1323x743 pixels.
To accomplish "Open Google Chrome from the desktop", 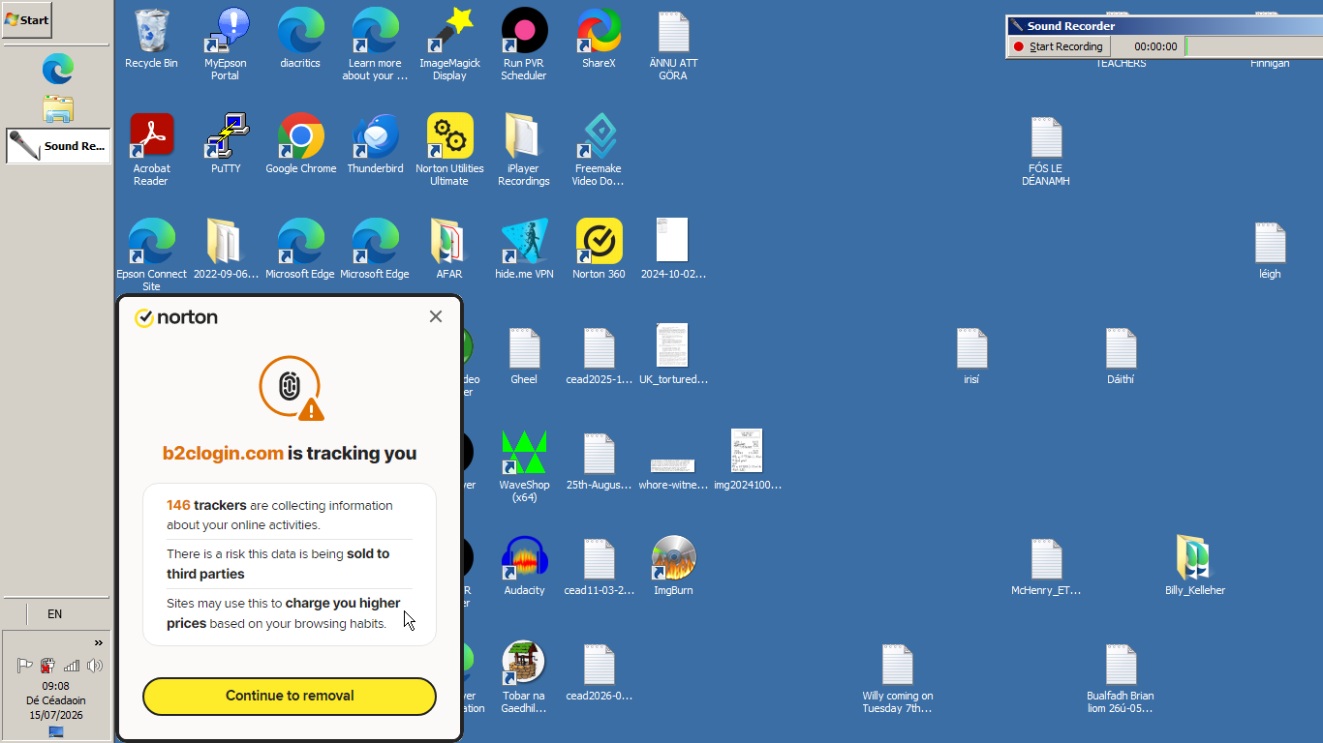I will point(301,144).
